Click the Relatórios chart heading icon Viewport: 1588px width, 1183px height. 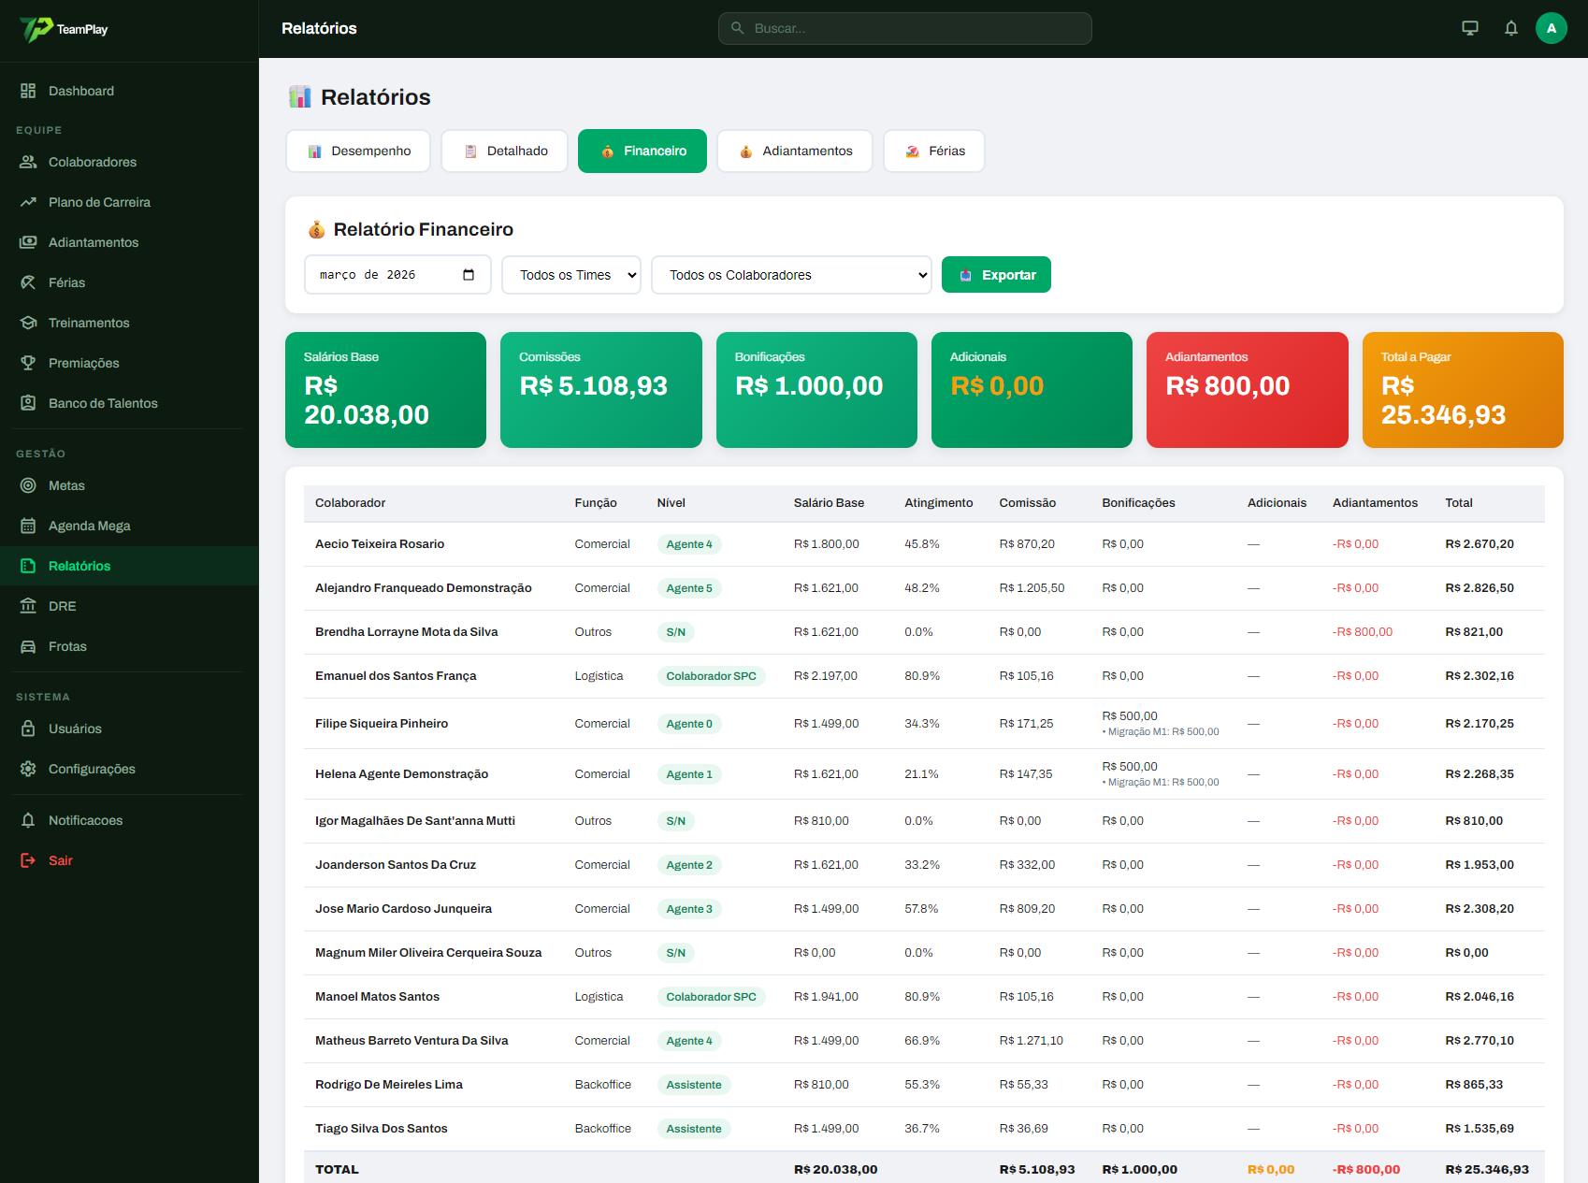coord(300,96)
